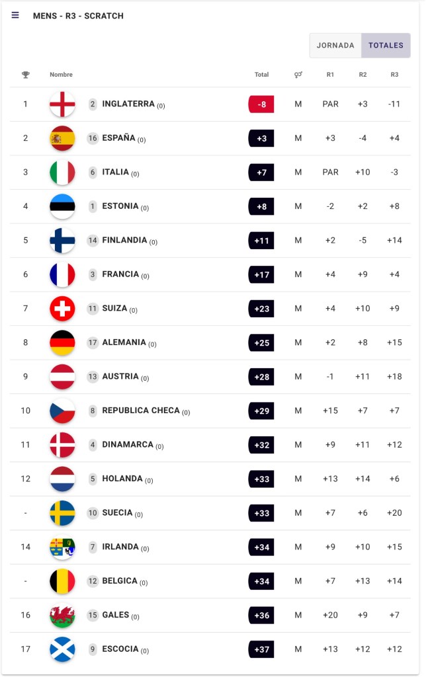Viewport: 426px width, 677px height.
Task: Click the gender symbol column icon
Action: (298, 75)
